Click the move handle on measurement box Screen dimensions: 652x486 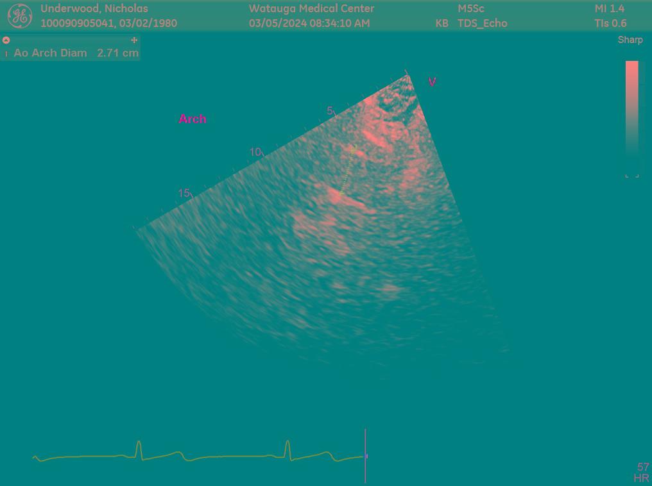pos(134,40)
